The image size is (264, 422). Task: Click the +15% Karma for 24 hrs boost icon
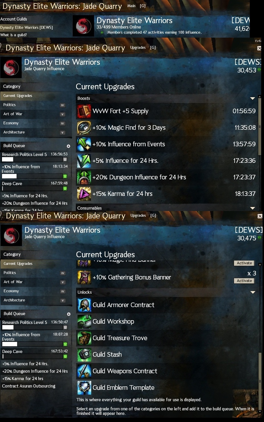[84, 194]
